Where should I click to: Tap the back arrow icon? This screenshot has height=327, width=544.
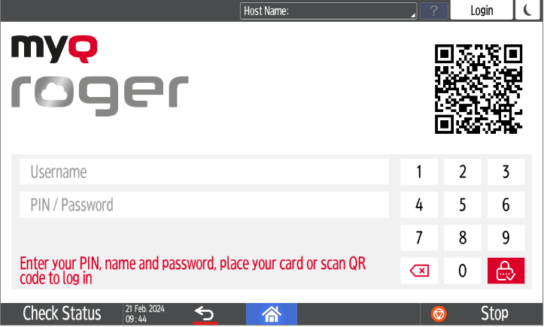[205, 314]
